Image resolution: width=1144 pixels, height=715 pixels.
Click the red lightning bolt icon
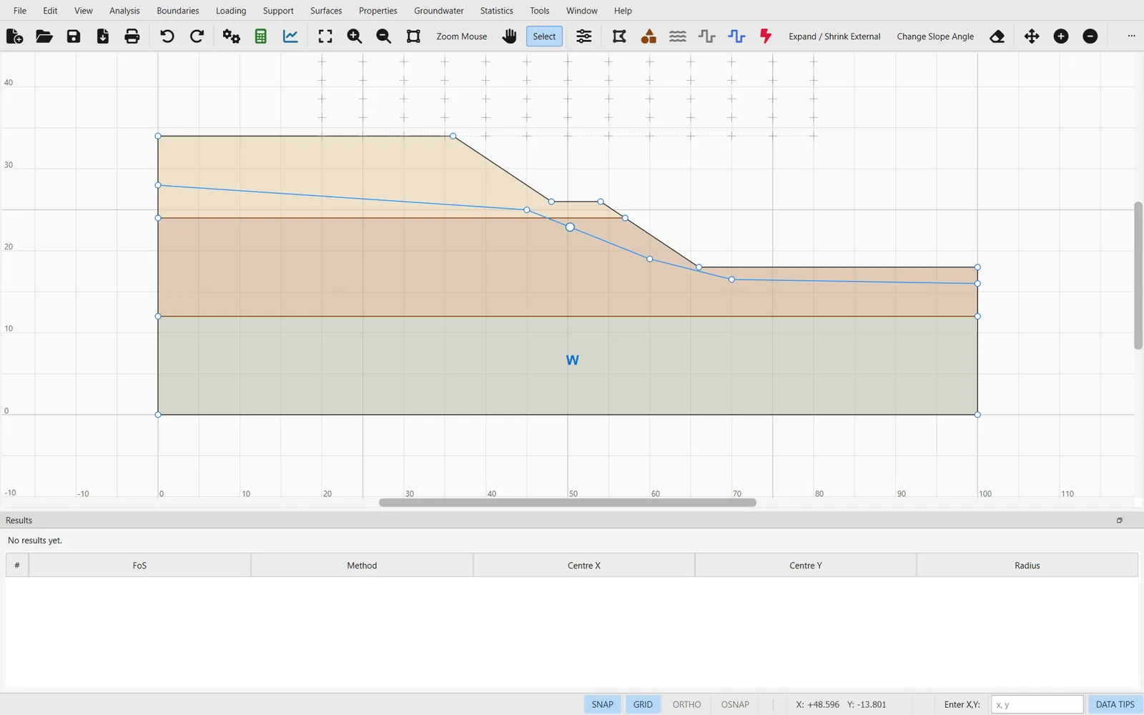(766, 36)
